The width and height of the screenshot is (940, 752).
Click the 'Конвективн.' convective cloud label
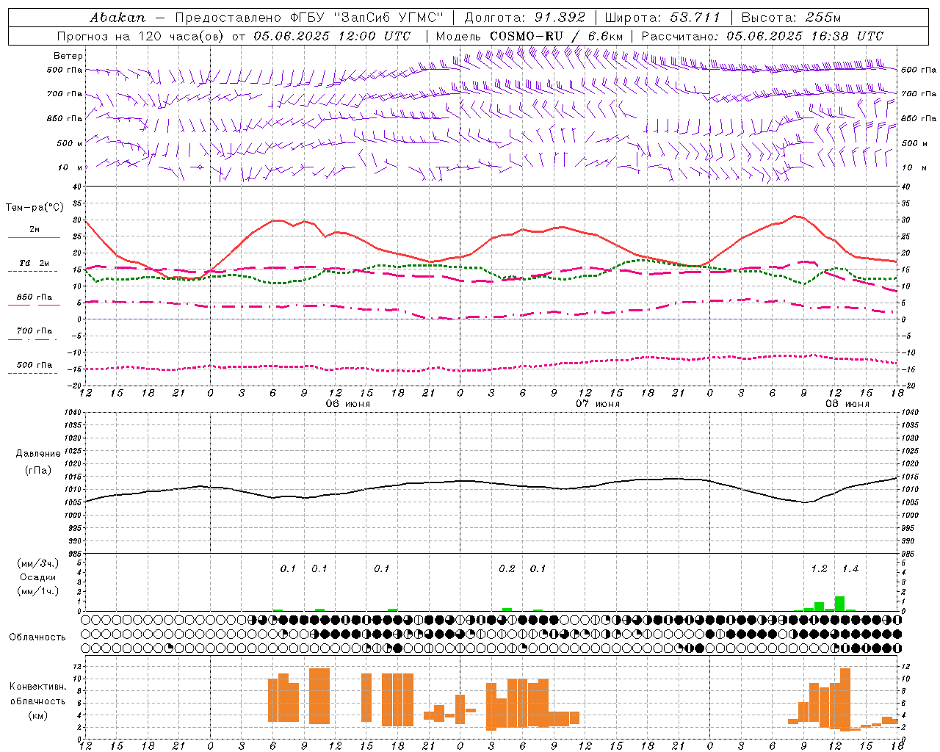(x=37, y=687)
